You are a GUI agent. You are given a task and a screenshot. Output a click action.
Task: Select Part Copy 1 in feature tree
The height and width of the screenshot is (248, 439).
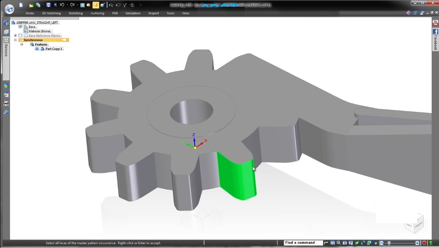pyautogui.click(x=53, y=49)
